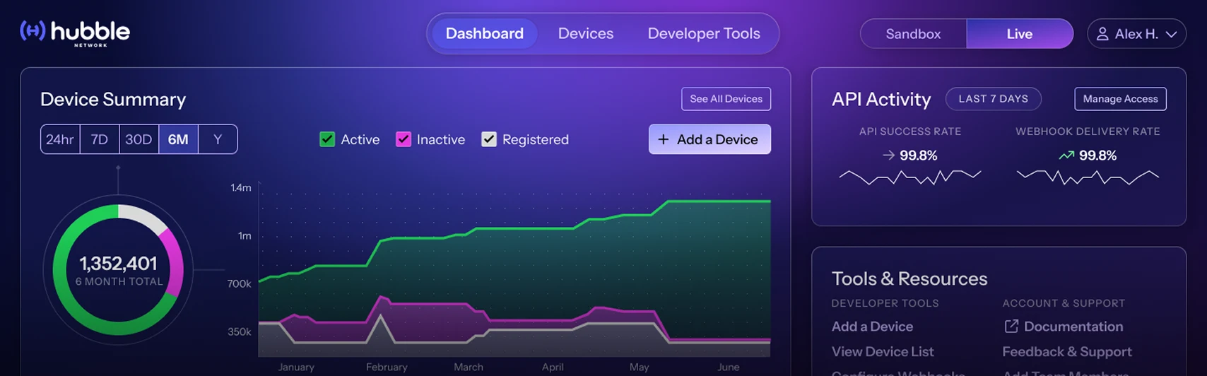Click the WEBHOOK DELIVERY RATE label

click(x=1088, y=131)
